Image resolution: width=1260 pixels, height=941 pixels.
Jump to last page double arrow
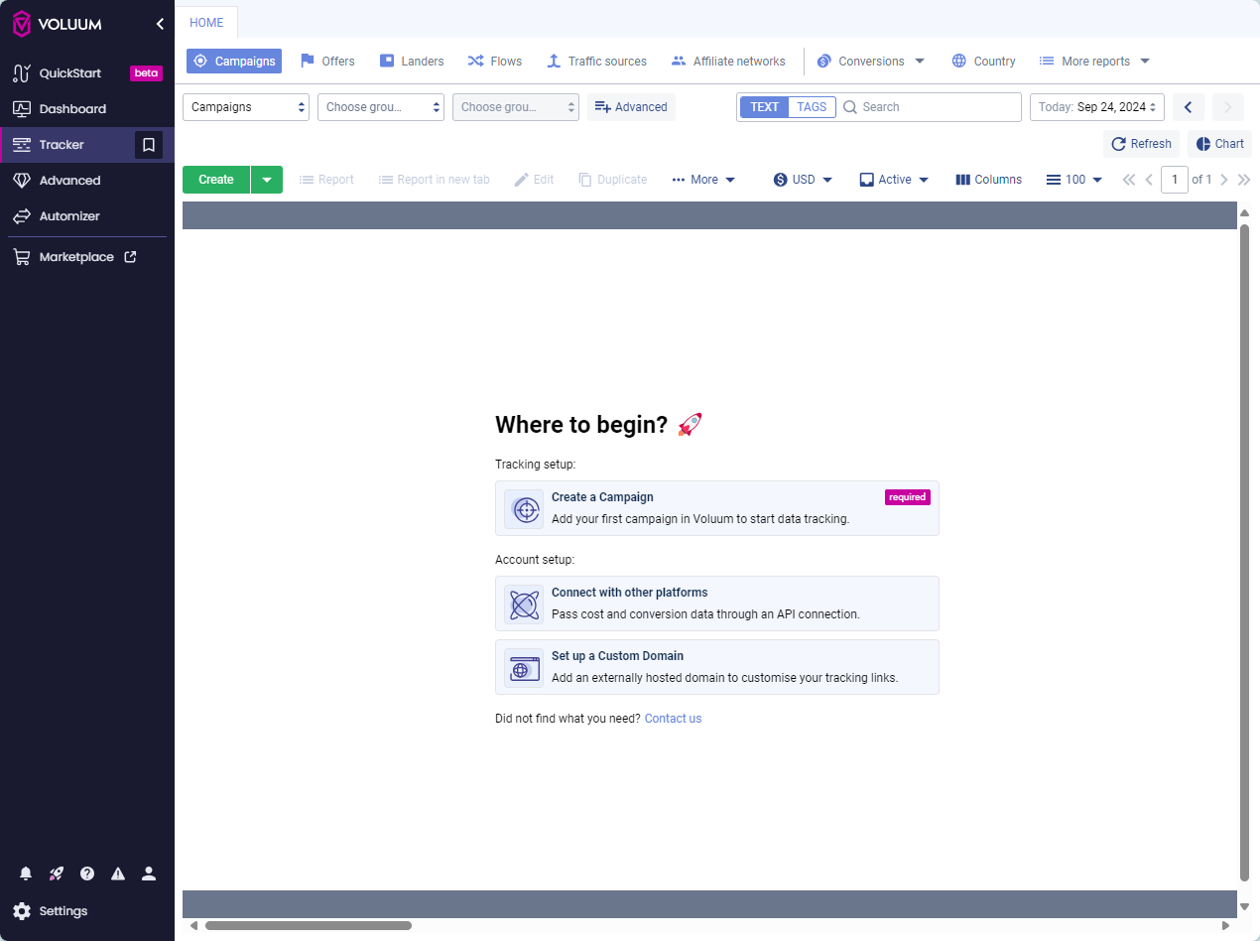1244,180
